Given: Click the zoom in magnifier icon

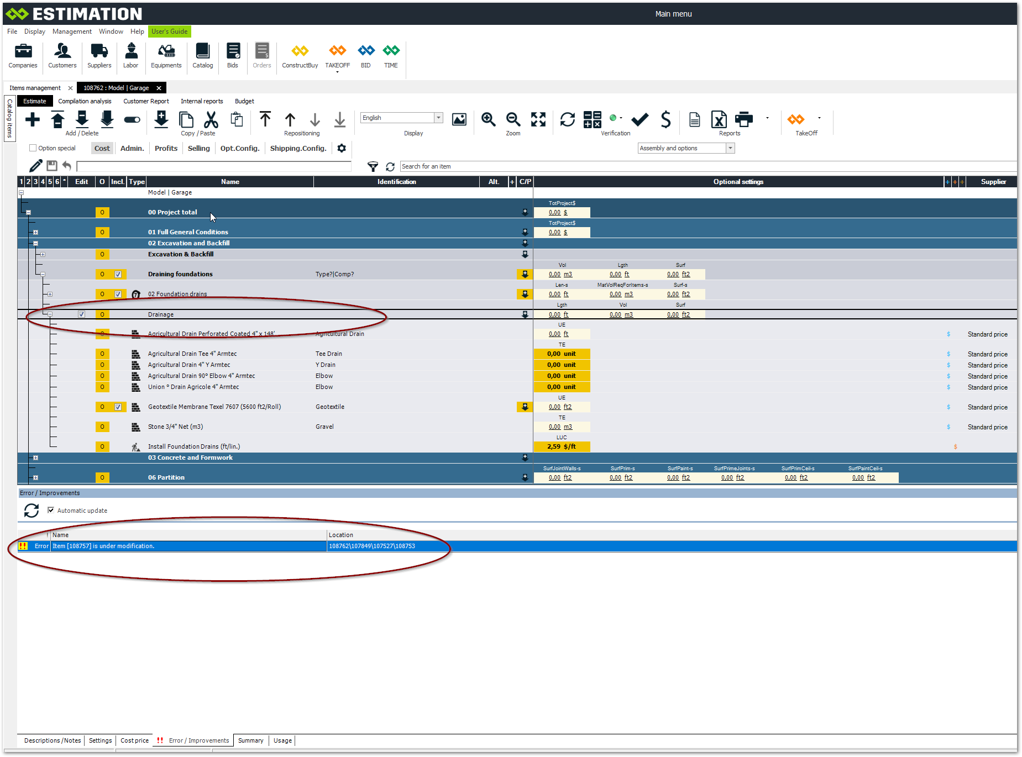Looking at the screenshot, I should (488, 119).
